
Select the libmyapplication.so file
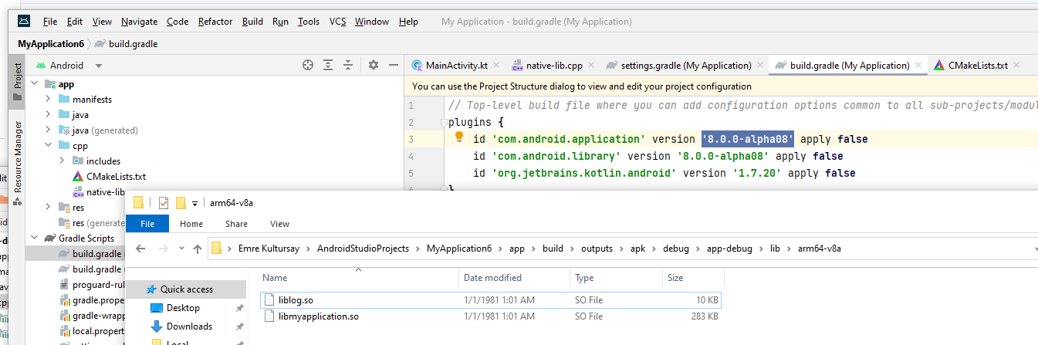[319, 316]
